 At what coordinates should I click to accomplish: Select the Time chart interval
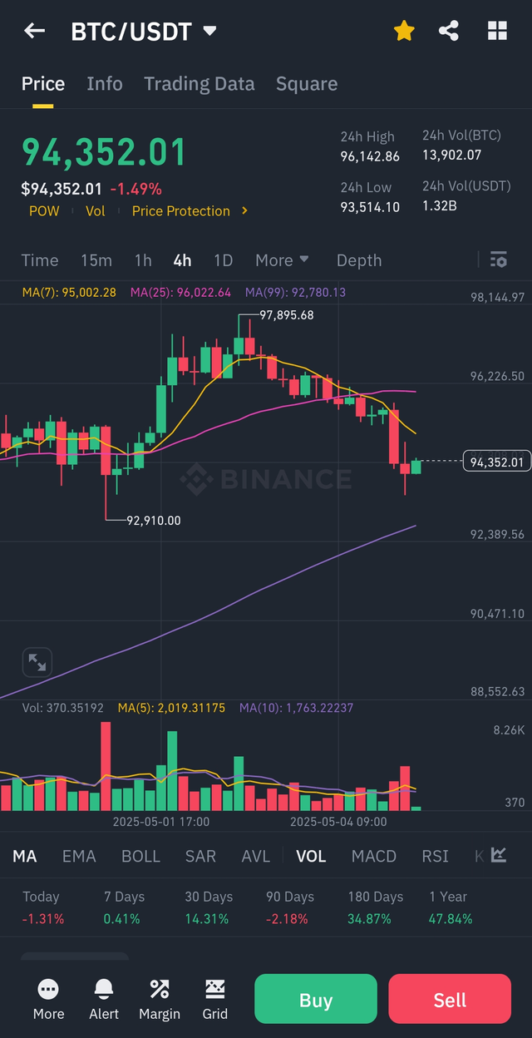[40, 260]
